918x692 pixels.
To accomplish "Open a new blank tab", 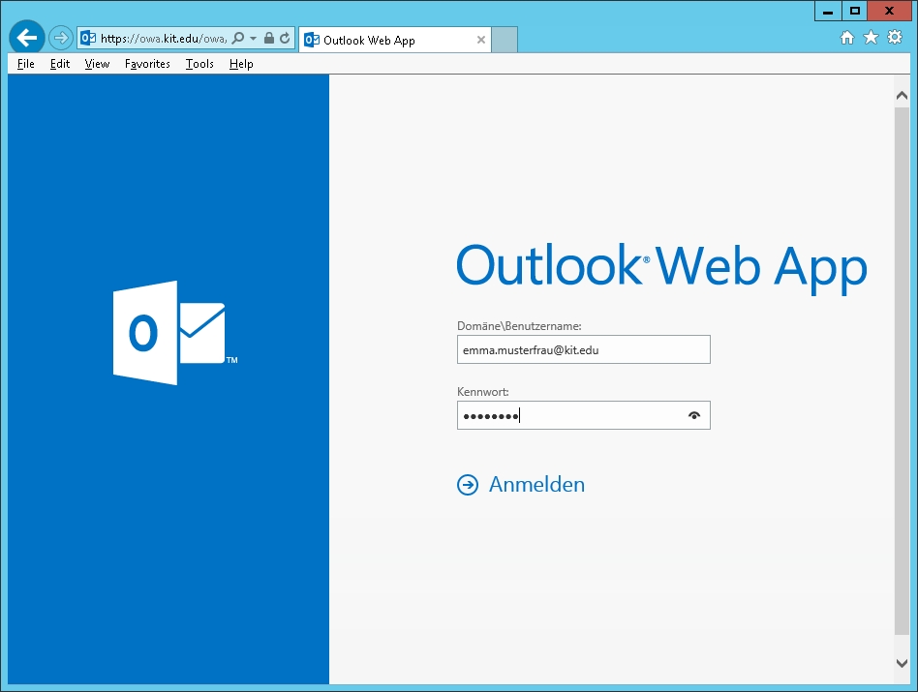I will pos(505,40).
